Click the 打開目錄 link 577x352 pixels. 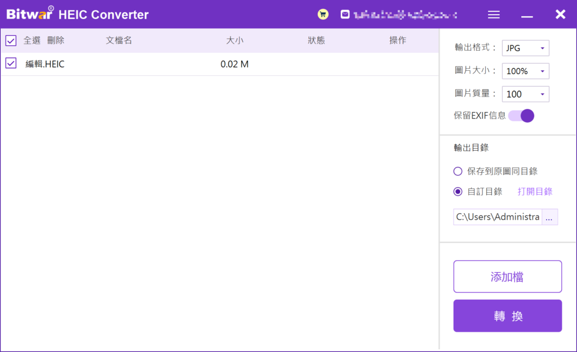[535, 192]
